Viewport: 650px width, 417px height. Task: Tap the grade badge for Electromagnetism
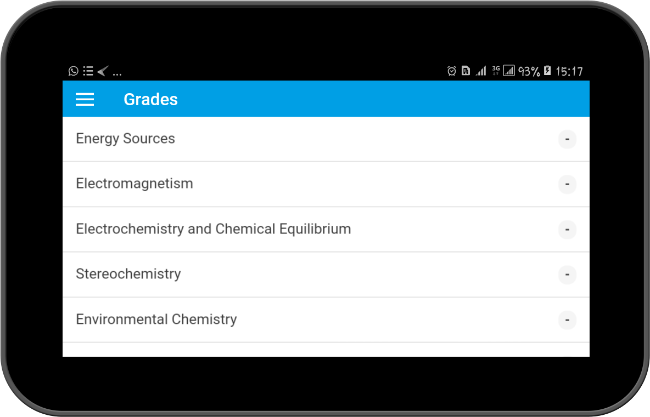pos(567,184)
